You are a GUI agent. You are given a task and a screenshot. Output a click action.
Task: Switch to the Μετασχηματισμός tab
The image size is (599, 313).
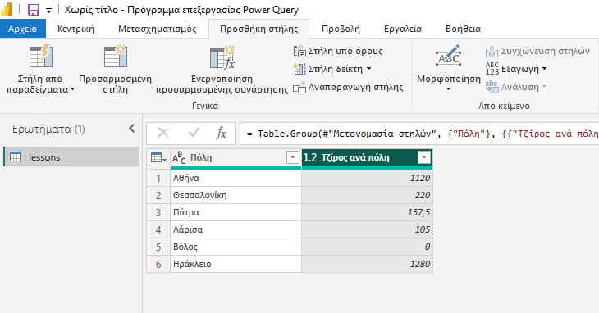pos(157,29)
